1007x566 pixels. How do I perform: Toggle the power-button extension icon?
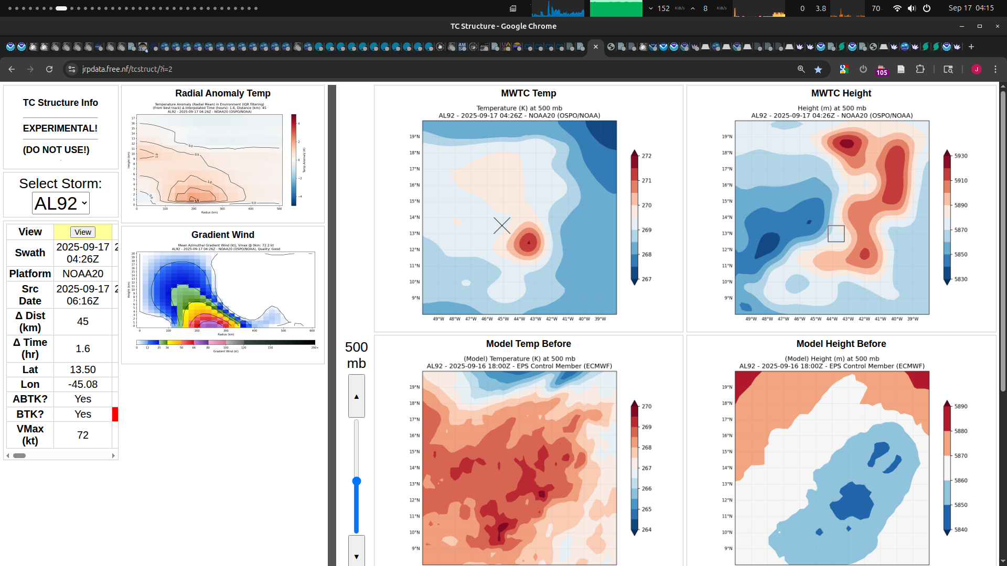pyautogui.click(x=863, y=69)
